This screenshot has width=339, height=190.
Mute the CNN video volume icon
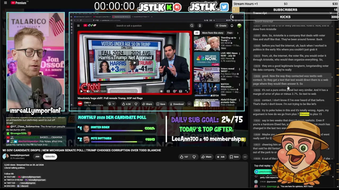click(89, 91)
